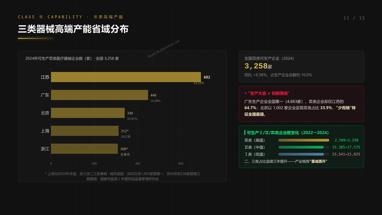Click the percentage label 22.22%
382x215 pixels.
coord(199,83)
